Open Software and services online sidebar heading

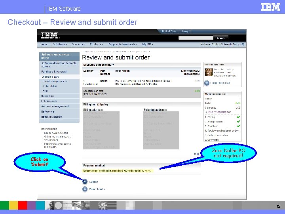click(x=59, y=56)
